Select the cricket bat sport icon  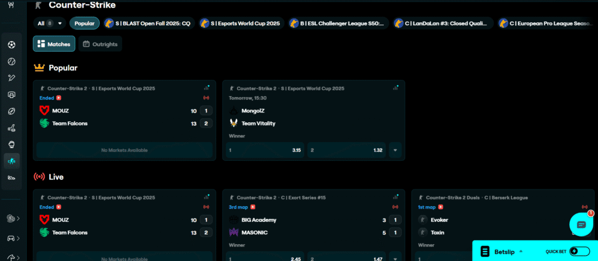(12, 78)
